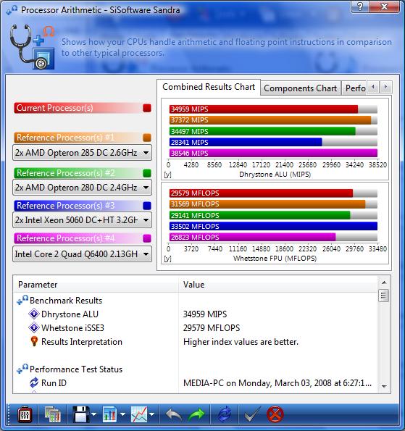This screenshot has height=431, width=405.
Task: Open the bar chart icon dropdown arrow
Action: point(122,414)
